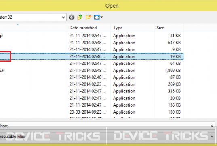The width and height of the screenshot is (217, 146).
Task: Select the file sized 31 KB
Action: click(x=92, y=36)
